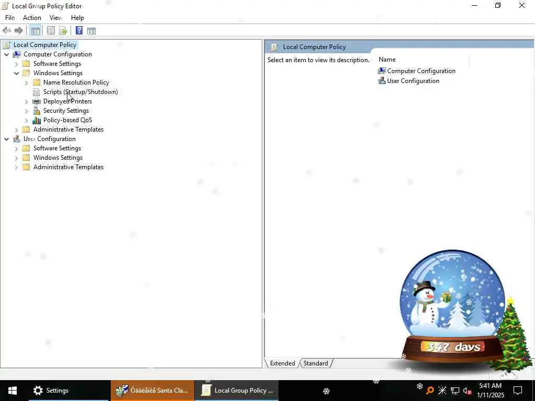Viewport: 535px width, 401px height.
Task: Click User Configuration in the right pane list
Action: pos(413,81)
